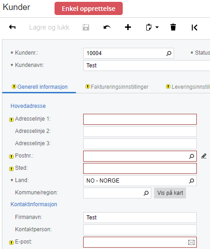Click the Kundenavn field containing Test
Screen dimensions: 210x249
pyautogui.click(x=146, y=66)
